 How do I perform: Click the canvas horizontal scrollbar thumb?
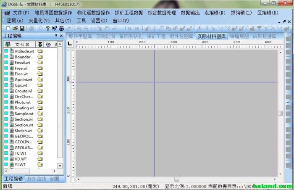tap(177, 179)
